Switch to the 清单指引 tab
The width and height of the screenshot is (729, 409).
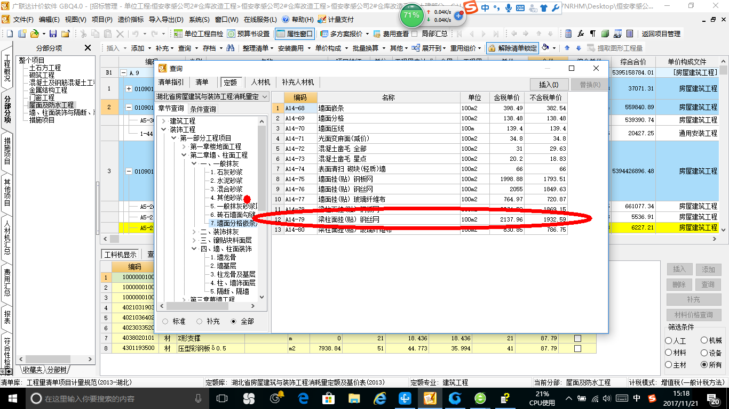pos(171,82)
